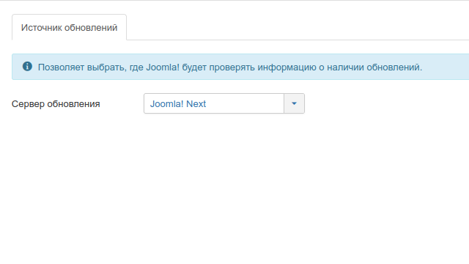
Task: Click the circled i icon before Позволяет
Action: [27, 66]
